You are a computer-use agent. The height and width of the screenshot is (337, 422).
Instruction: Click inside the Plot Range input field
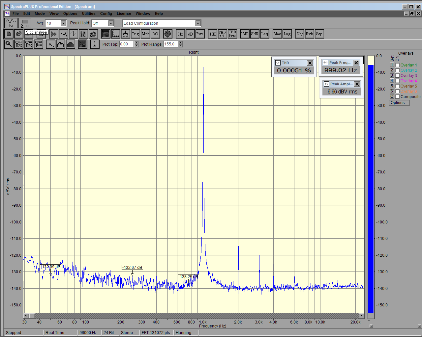[x=171, y=44]
